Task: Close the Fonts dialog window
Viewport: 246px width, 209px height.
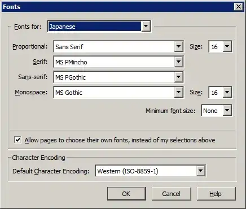Action: 239,7
